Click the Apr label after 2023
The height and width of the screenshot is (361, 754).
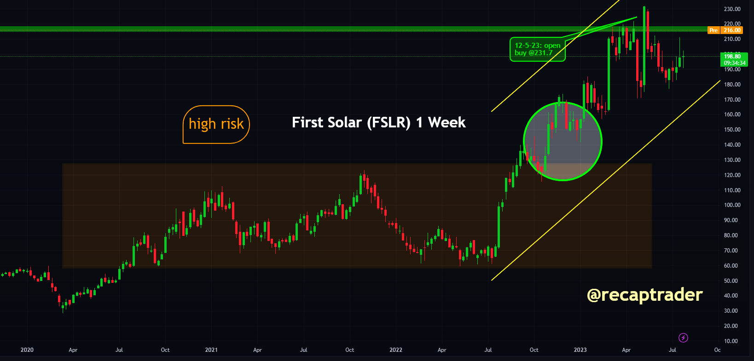tap(626, 350)
